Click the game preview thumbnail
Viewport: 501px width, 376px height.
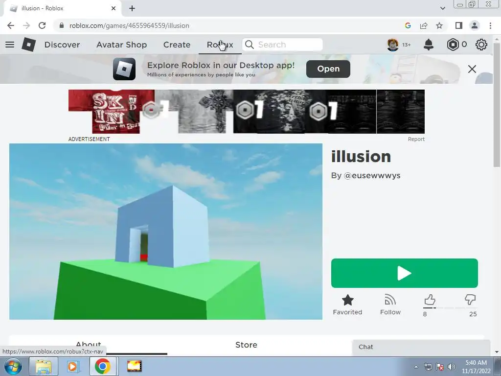(x=166, y=232)
